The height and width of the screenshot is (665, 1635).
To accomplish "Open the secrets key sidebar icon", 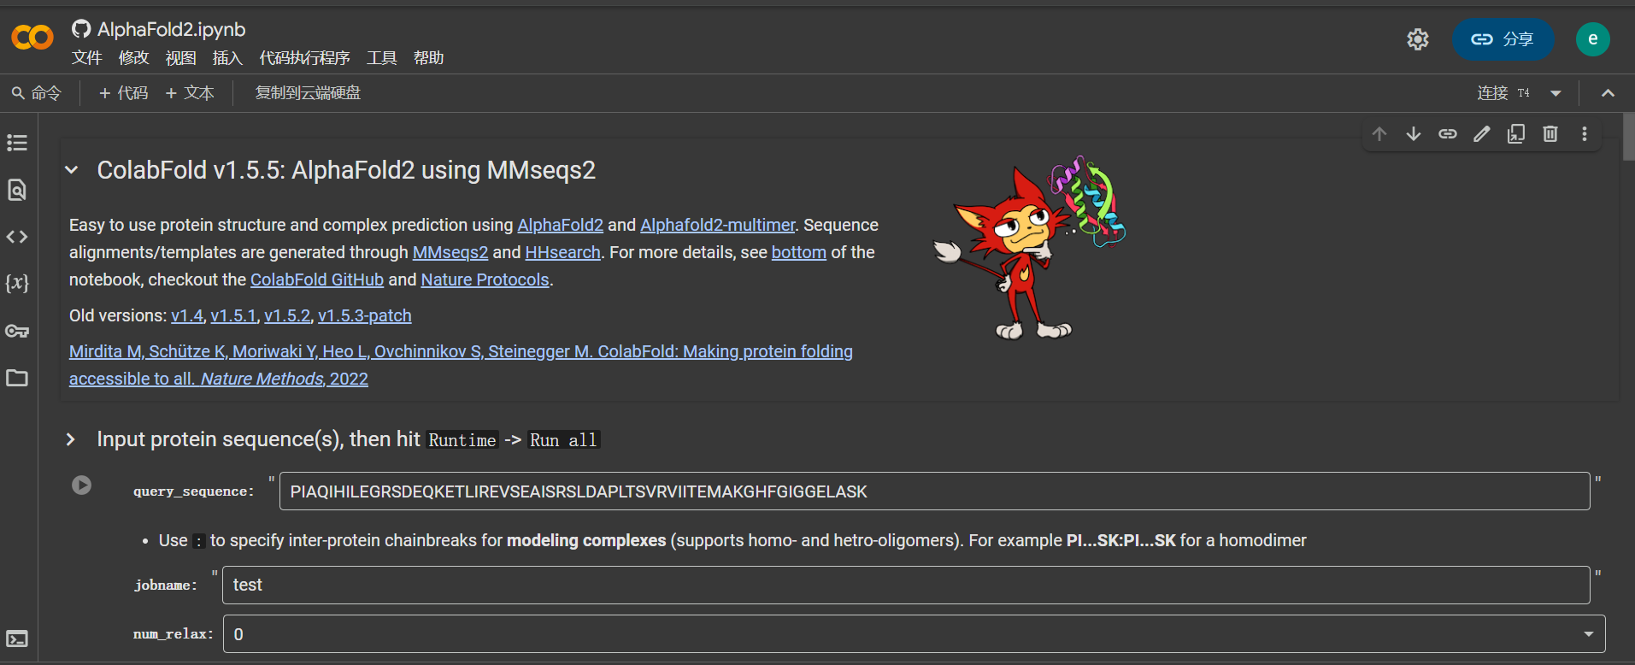I will (17, 331).
